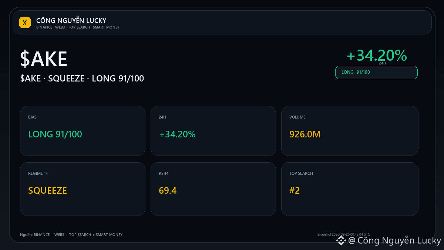Screen dimensions: 444x250
Task: Click the #2 top search rank
Action: (295, 190)
